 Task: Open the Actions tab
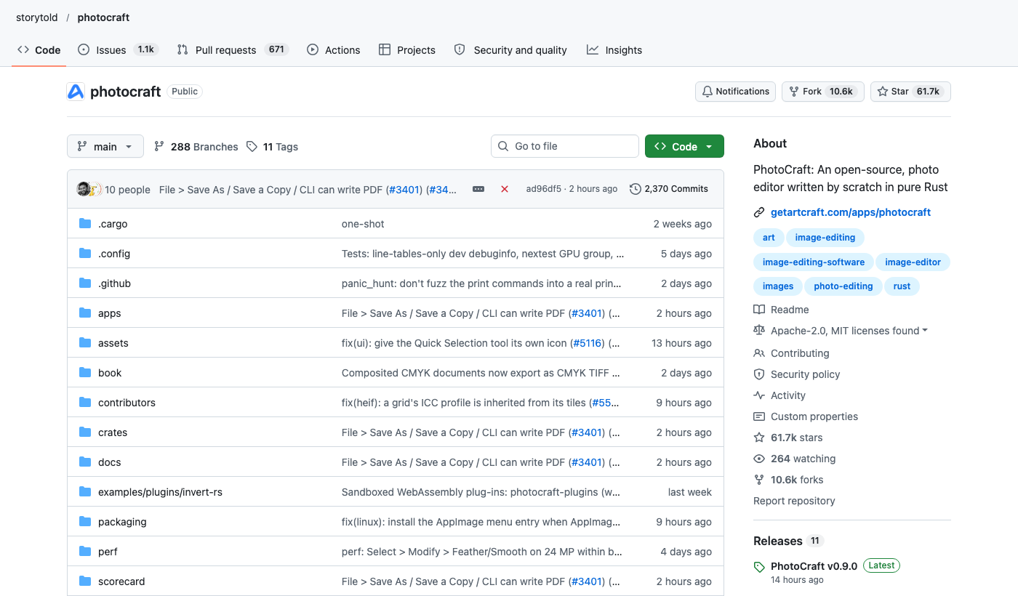coord(334,50)
